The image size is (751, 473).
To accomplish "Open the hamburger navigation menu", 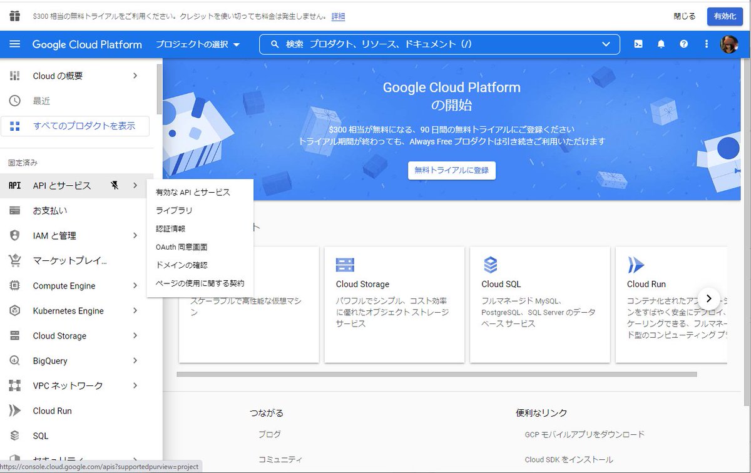I will point(15,44).
